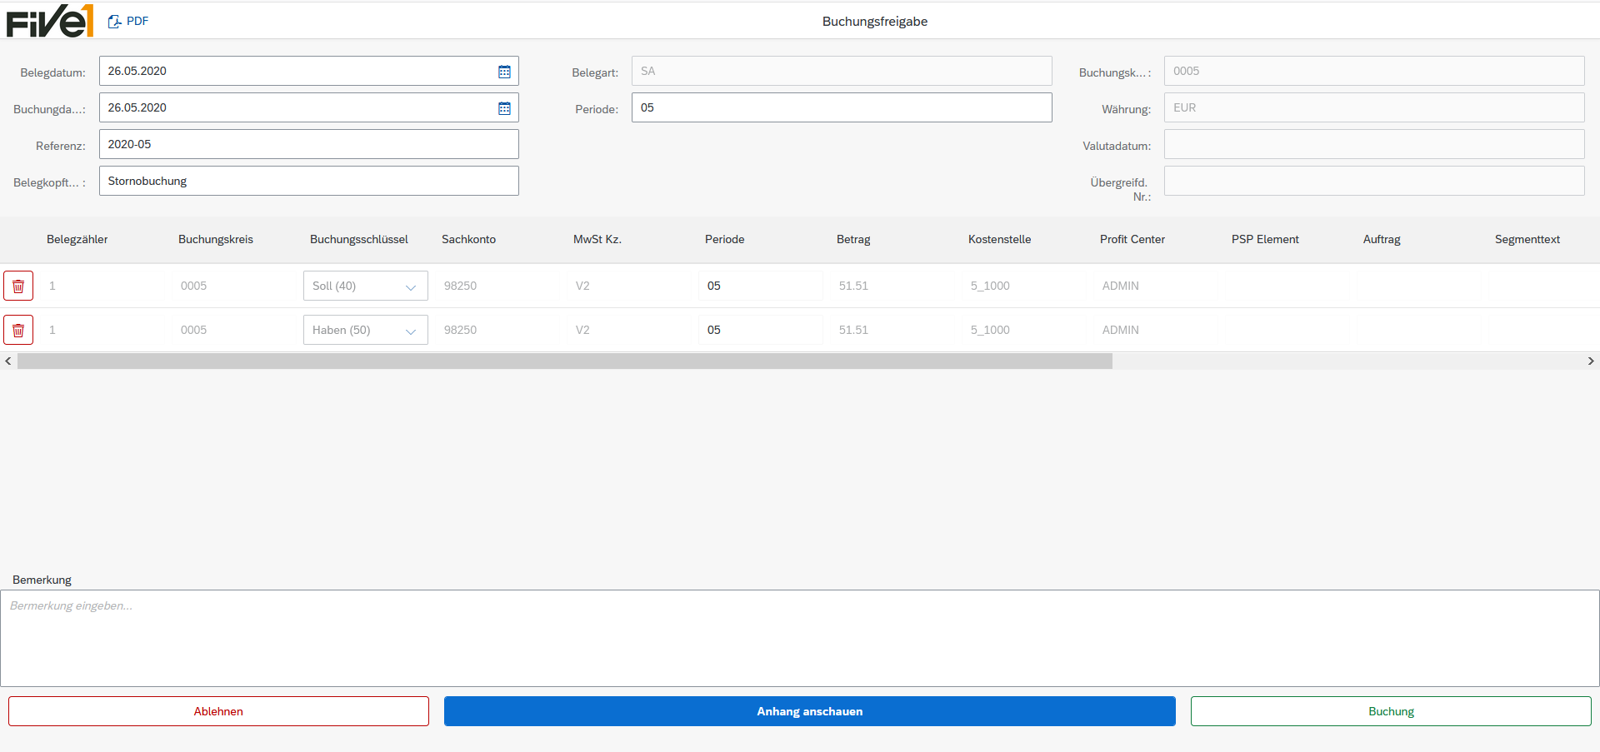Click ADMIN profit center in Soll row
This screenshot has width=1600, height=752.
point(1120,286)
